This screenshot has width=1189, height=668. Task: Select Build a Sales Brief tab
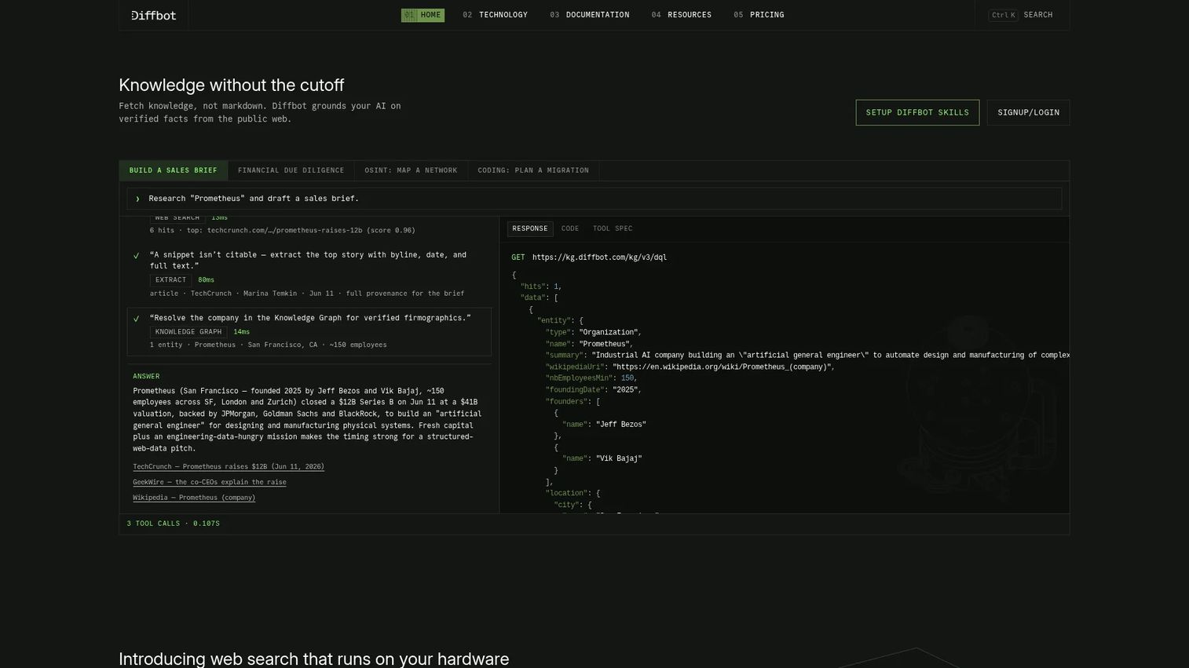tap(174, 170)
